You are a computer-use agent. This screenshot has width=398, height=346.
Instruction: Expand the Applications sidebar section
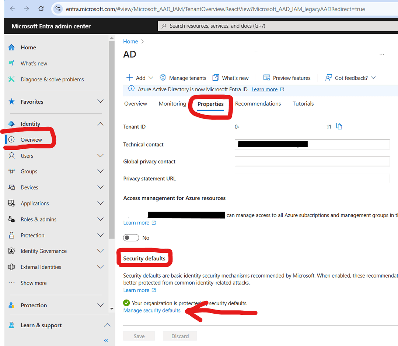coord(100,204)
